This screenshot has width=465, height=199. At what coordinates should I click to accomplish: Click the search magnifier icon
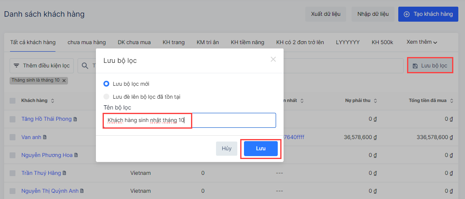[x=85, y=66]
